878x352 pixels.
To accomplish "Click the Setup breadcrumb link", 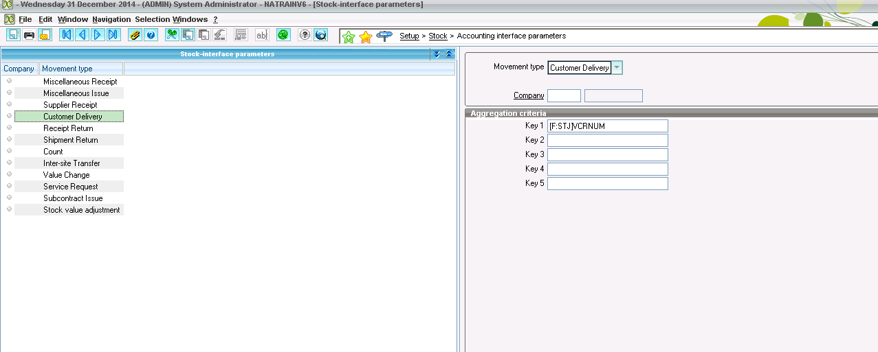I will pos(409,36).
